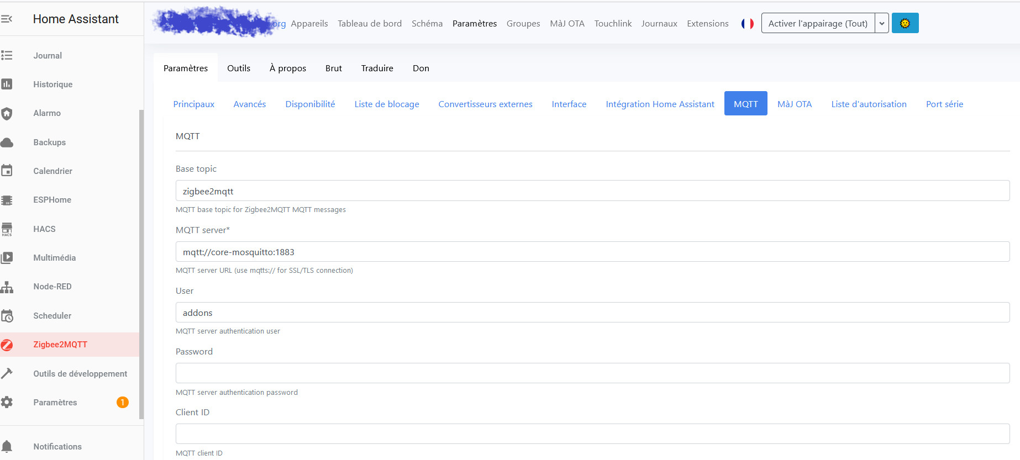Screen dimensions: 1020x460
Task: Open the Journal sidebar icon
Action: click(7, 55)
